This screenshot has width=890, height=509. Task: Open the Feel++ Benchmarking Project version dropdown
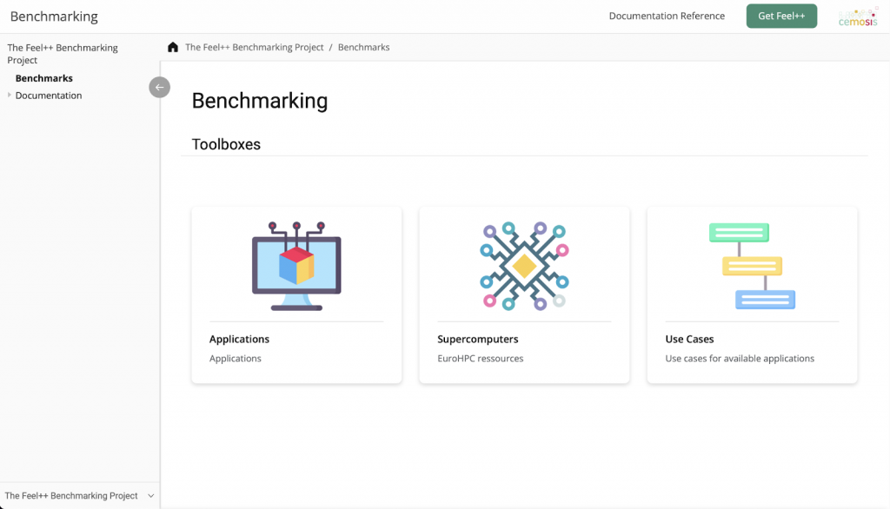pyautogui.click(x=79, y=495)
